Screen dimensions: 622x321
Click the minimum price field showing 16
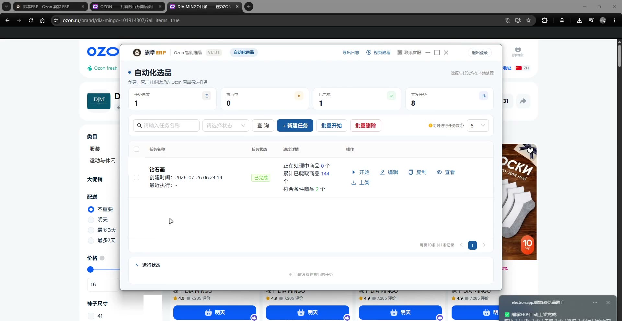tap(104, 285)
